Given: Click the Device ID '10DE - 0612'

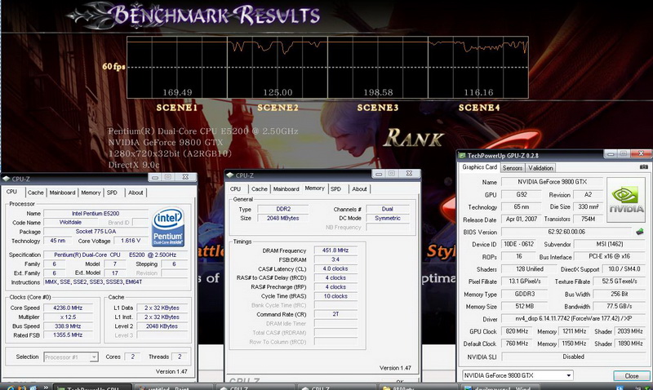Looking at the screenshot, I should [518, 244].
